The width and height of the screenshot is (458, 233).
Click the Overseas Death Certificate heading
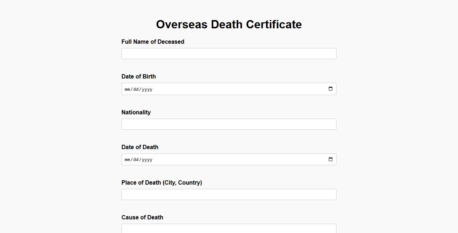point(229,24)
